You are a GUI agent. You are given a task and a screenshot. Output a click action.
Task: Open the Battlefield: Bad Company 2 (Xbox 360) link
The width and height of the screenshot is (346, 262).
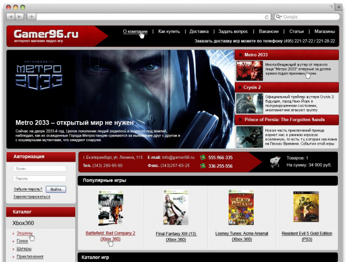[x=110, y=236]
